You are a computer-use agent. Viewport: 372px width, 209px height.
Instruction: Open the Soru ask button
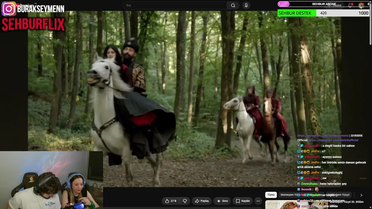click(222, 201)
